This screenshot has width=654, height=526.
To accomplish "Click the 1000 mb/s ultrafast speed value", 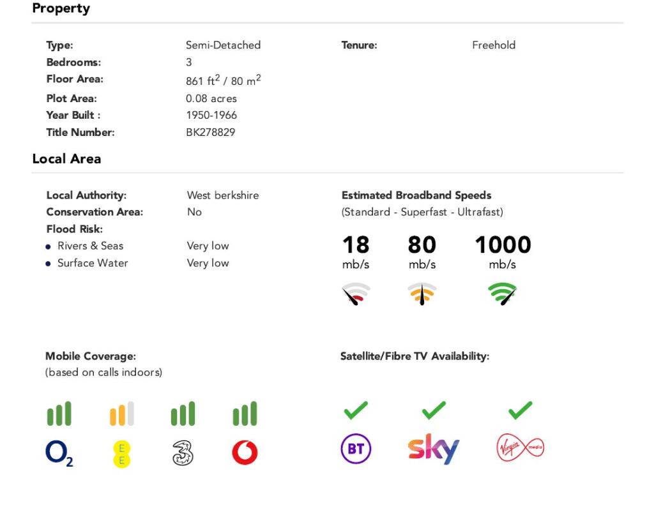I will pos(503,245).
